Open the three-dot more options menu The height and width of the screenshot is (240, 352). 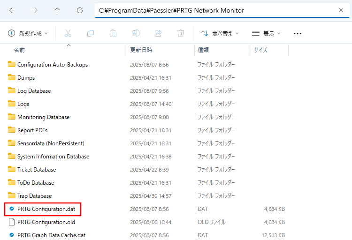(x=298, y=34)
